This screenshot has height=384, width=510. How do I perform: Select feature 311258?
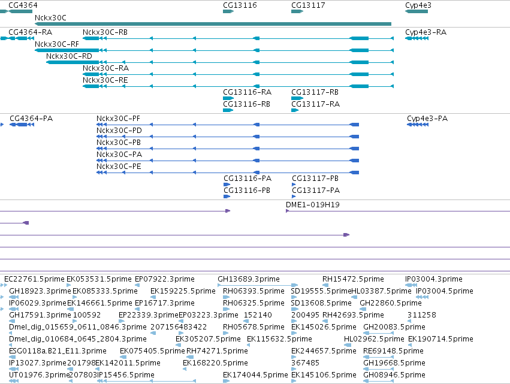pyautogui.click(x=421, y=315)
